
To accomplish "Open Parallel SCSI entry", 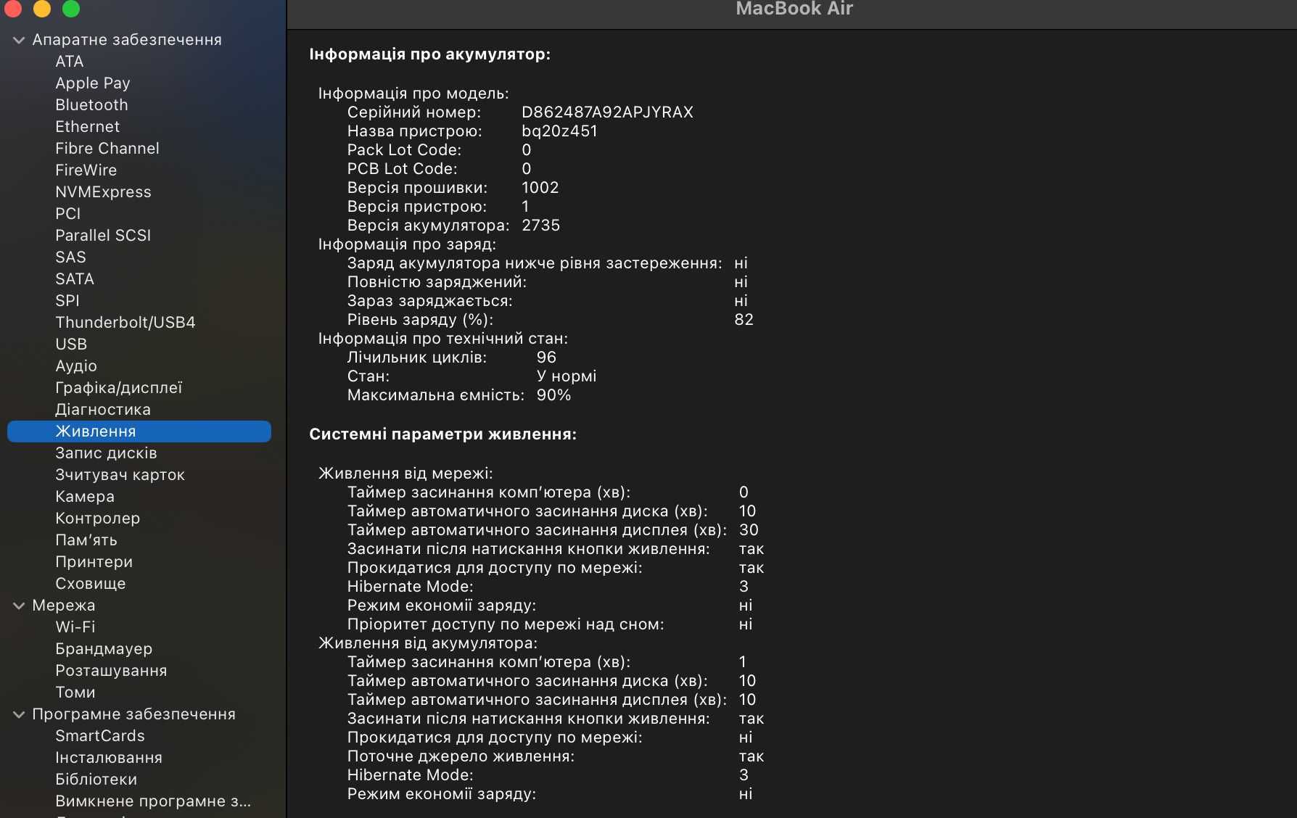I will click(x=103, y=236).
